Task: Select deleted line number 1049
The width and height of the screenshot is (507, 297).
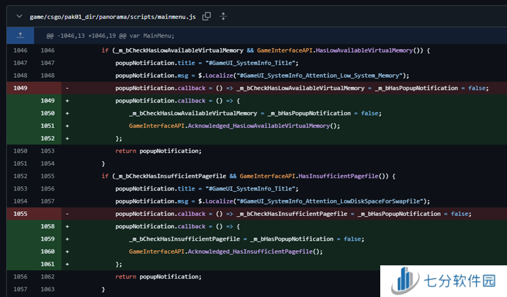Action: click(x=20, y=88)
